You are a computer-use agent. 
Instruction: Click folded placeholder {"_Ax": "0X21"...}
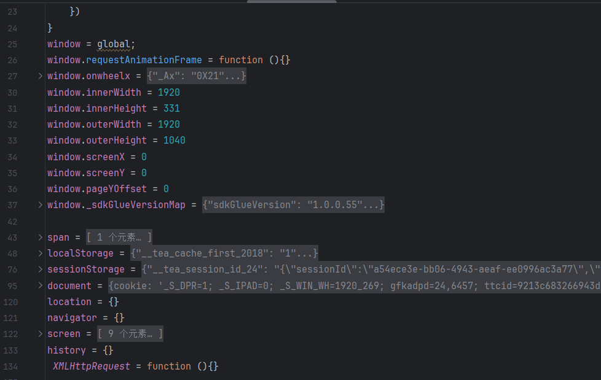pos(196,76)
